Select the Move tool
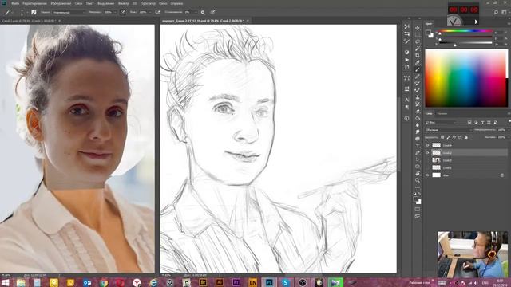Image resolution: width=511 pixels, height=287 pixels. pyautogui.click(x=418, y=28)
